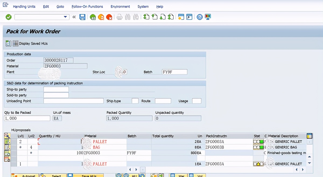Click the green Enter checkmark icon
The height and width of the screenshot is (177, 323).
(9, 17)
